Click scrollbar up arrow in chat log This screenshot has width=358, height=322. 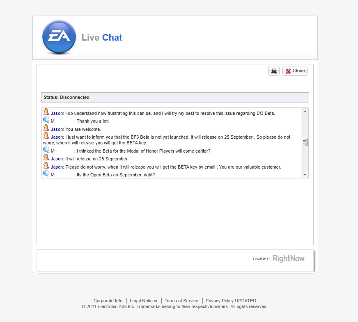(305, 112)
